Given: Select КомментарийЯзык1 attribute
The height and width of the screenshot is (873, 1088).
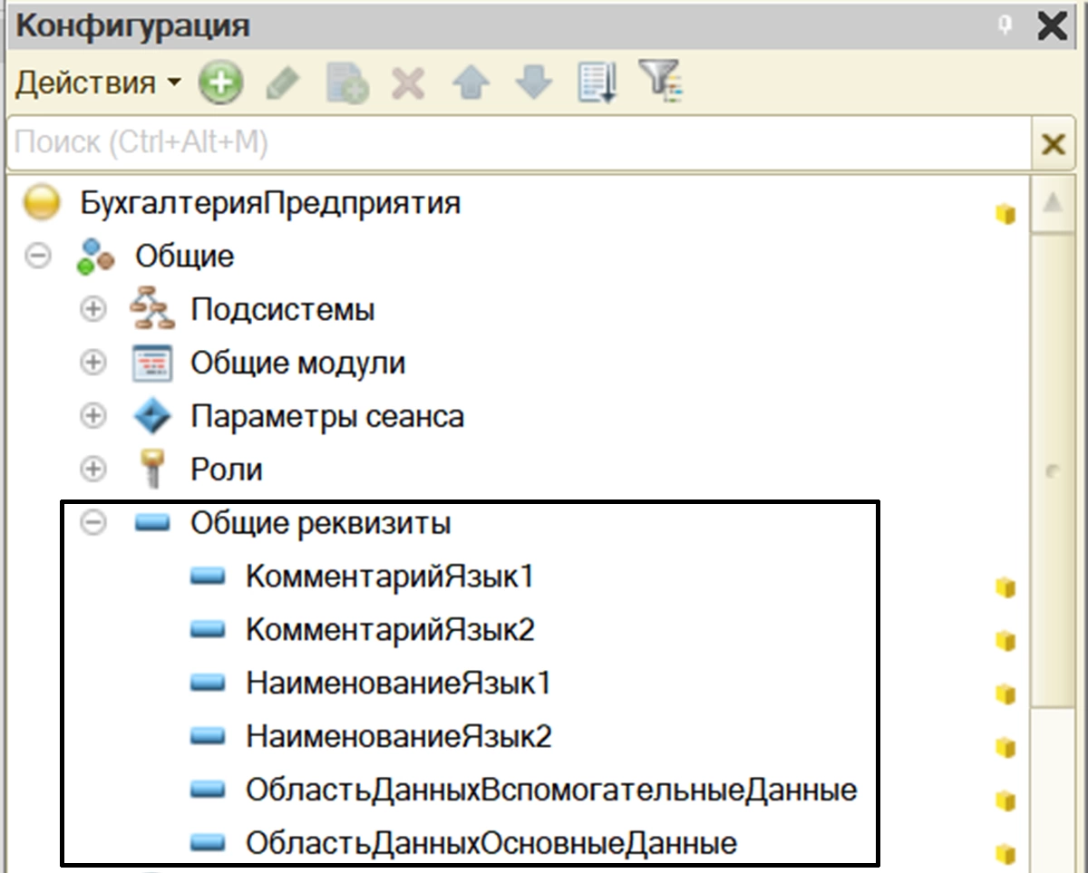Looking at the screenshot, I should [x=390, y=577].
